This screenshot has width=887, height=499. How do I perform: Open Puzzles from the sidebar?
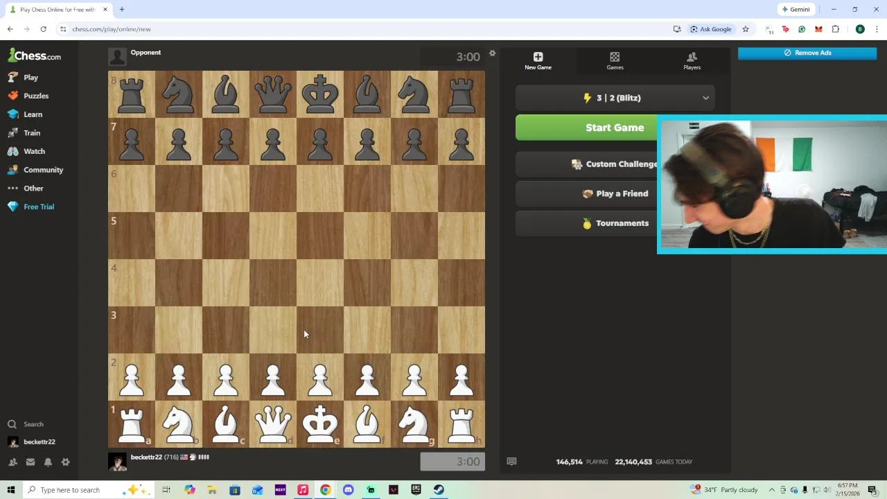click(x=28, y=96)
